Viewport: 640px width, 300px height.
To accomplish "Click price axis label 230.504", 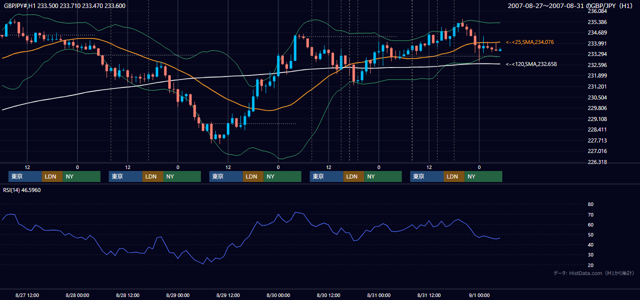I will 597,97.
